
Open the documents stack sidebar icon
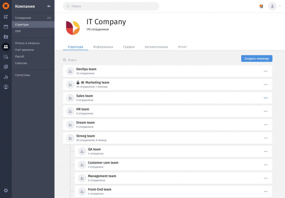(x=6, y=67)
